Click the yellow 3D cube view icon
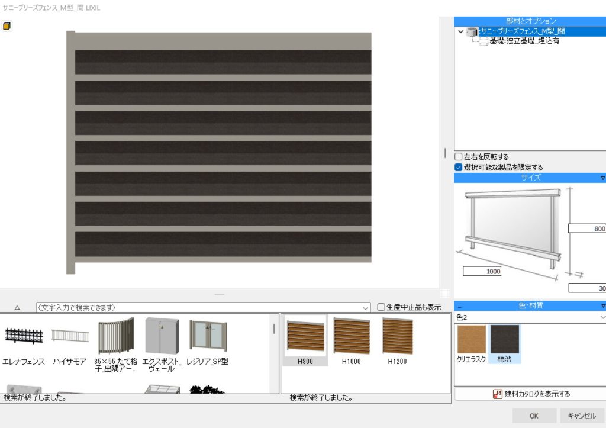The image size is (606, 428). pyautogui.click(x=7, y=27)
